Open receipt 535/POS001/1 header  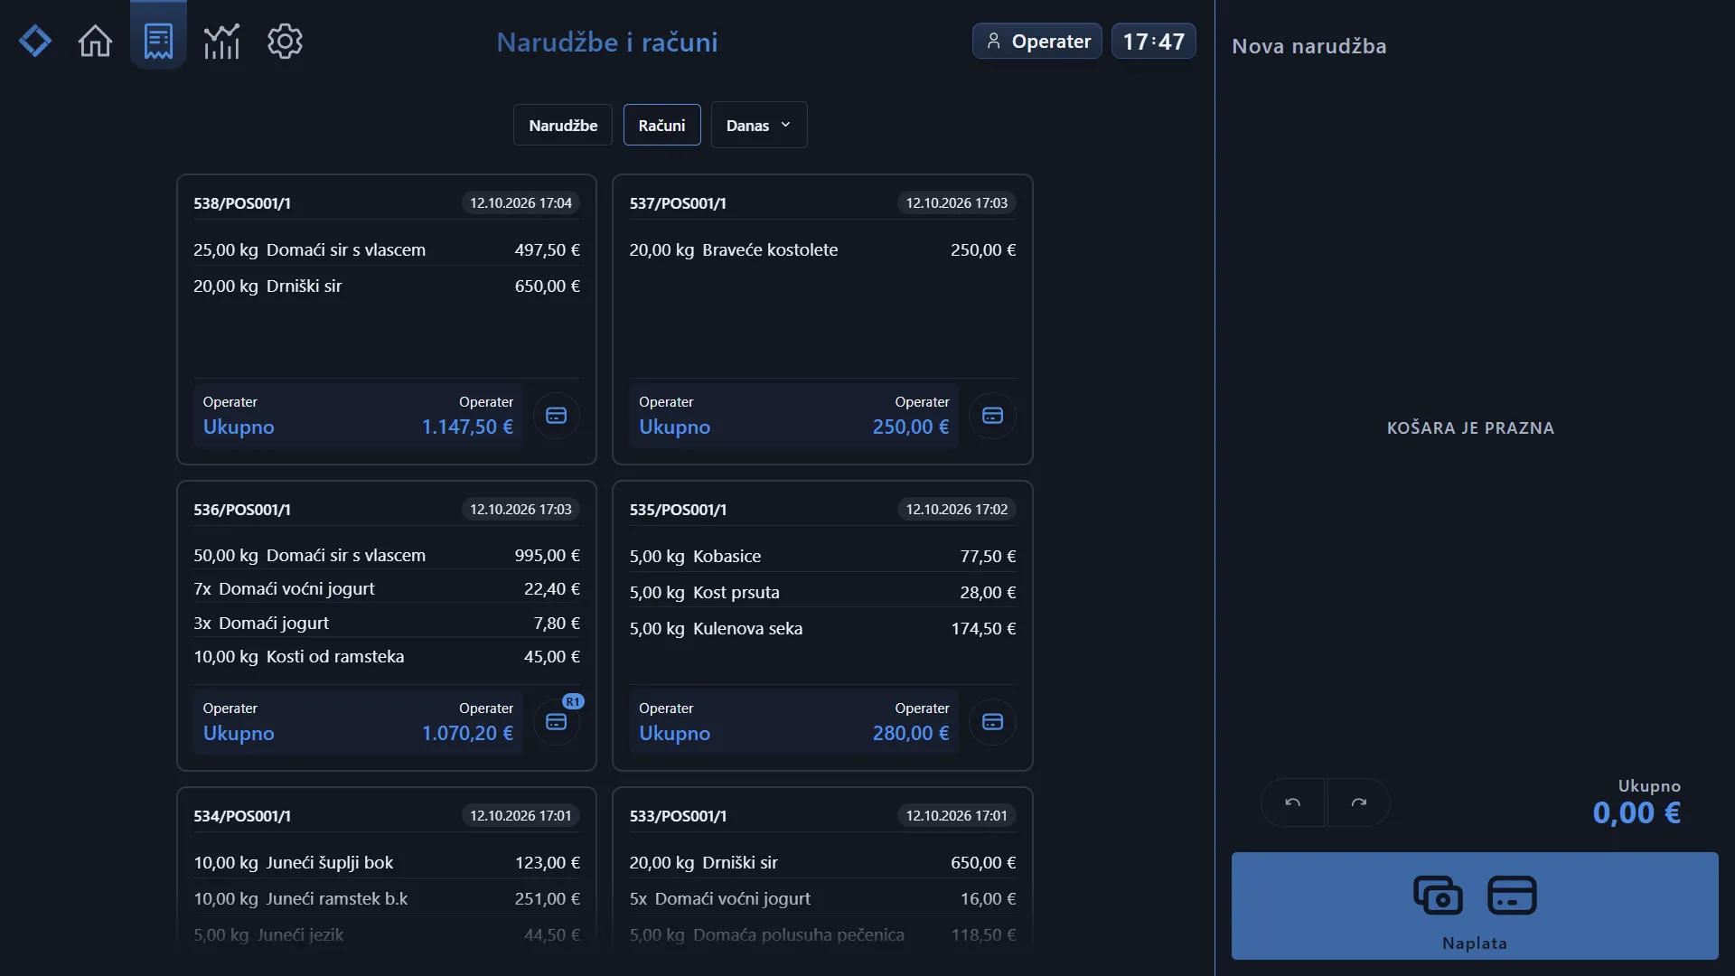pos(678,510)
